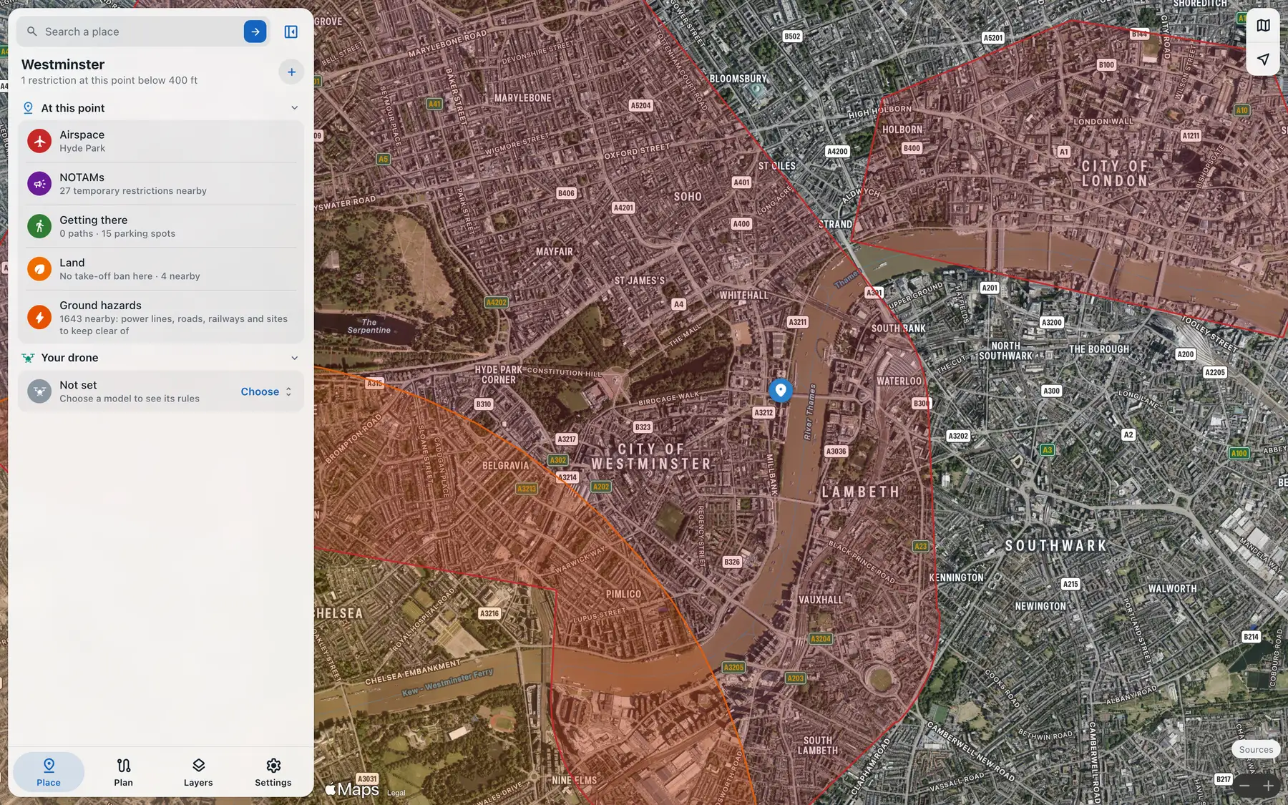Viewport: 1288px width, 805px height.
Task: Open the Layers tab
Action: (198, 772)
